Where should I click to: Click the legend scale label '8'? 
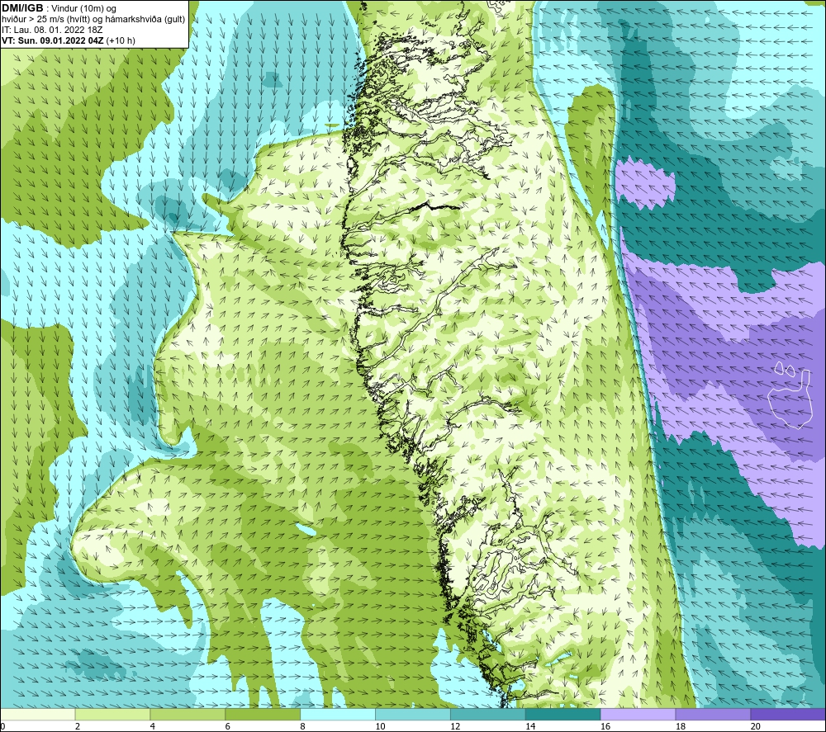[x=303, y=726]
